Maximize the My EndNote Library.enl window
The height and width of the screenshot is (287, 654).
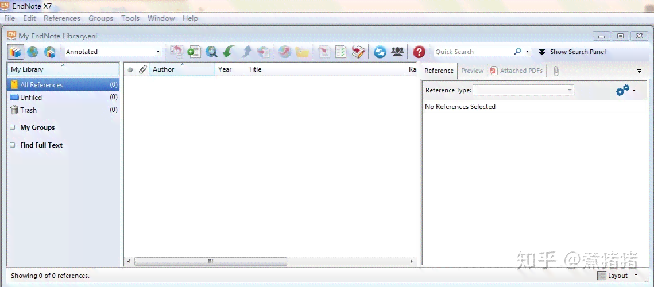click(x=620, y=36)
